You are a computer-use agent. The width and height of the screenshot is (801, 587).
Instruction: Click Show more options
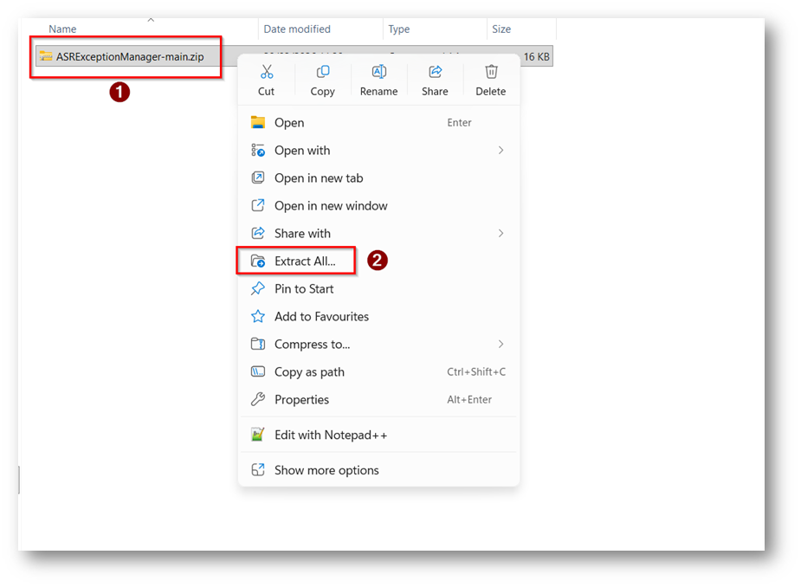(x=326, y=470)
